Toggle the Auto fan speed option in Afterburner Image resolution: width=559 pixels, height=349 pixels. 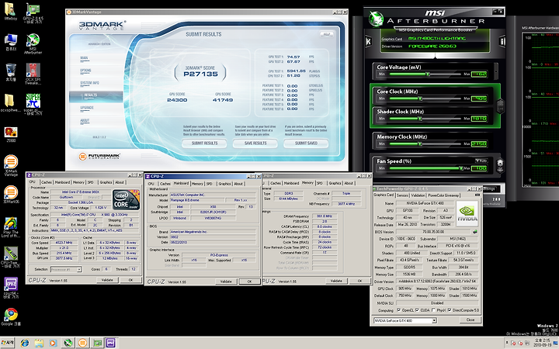481,161
